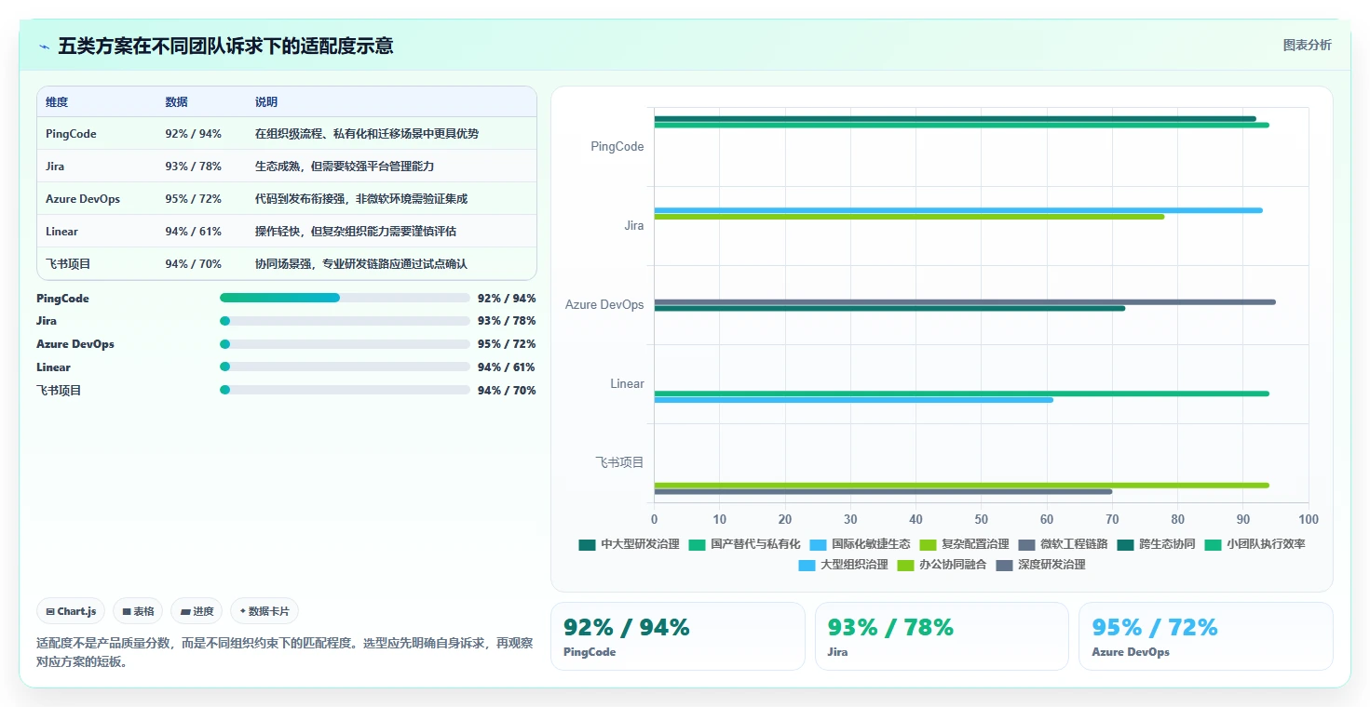The image size is (1370, 707).
Task: Click the Azure DevOps label on the chart axis
Action: click(x=604, y=305)
